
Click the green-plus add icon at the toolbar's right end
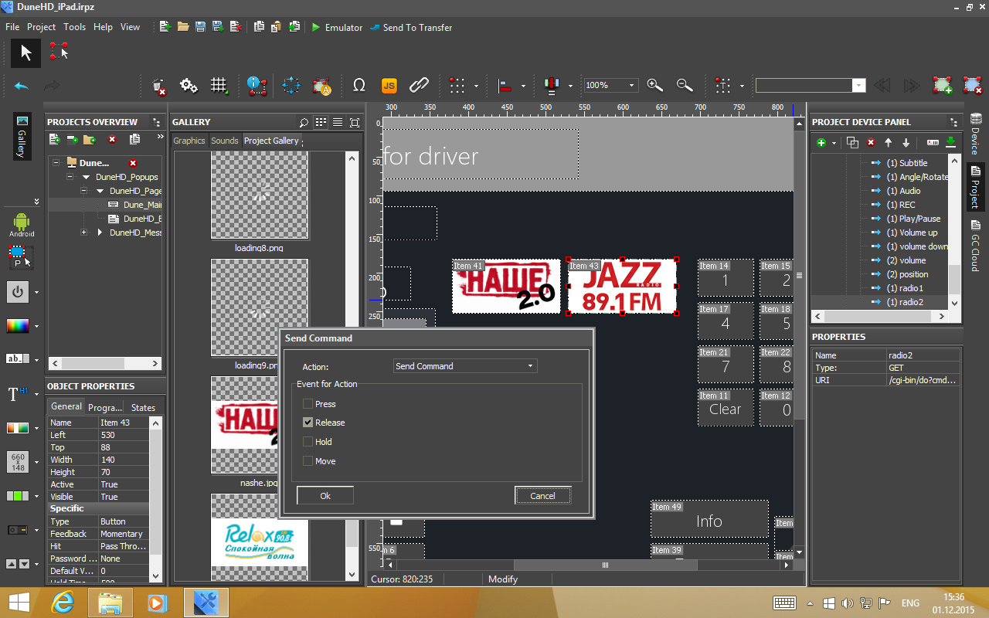pos(943,86)
